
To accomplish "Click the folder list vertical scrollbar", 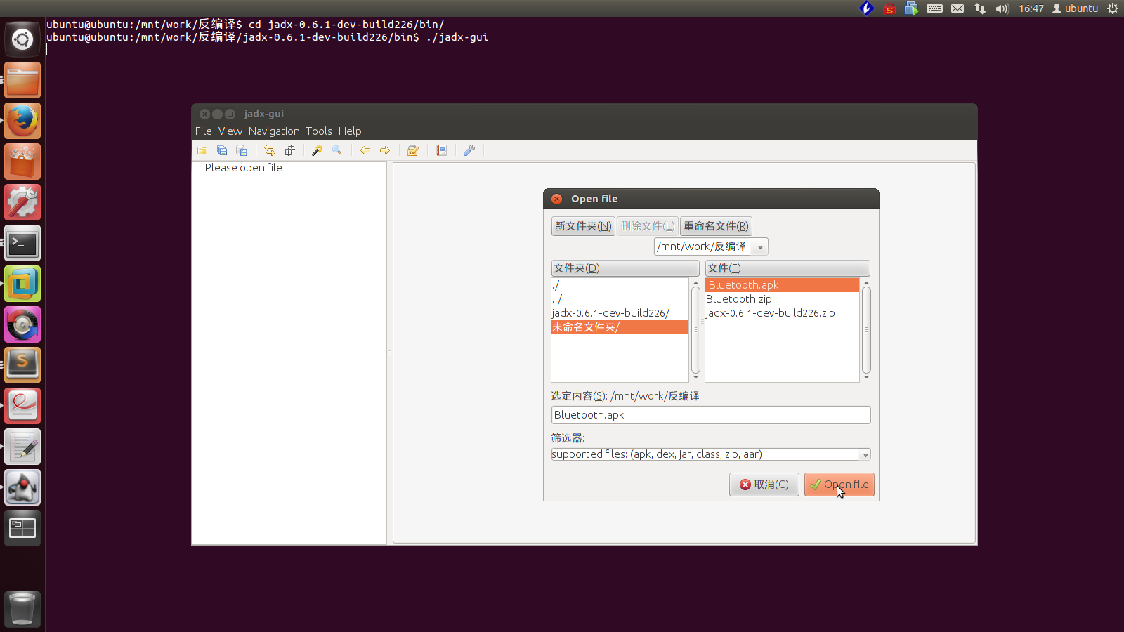I will (x=695, y=330).
